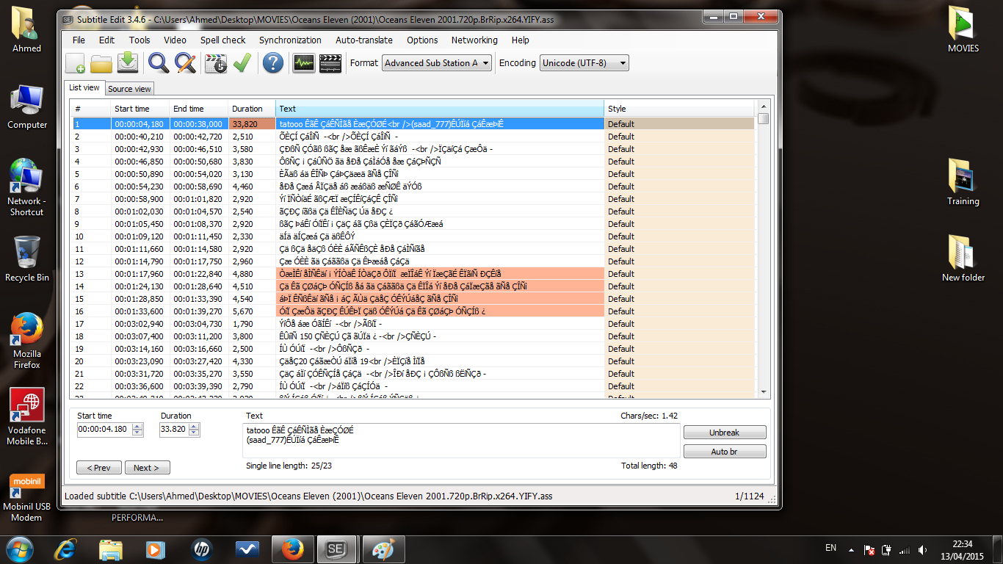Click the green checkmark spell check toolbar icon
Viewport: 1003px width, 564px height.
point(242,63)
